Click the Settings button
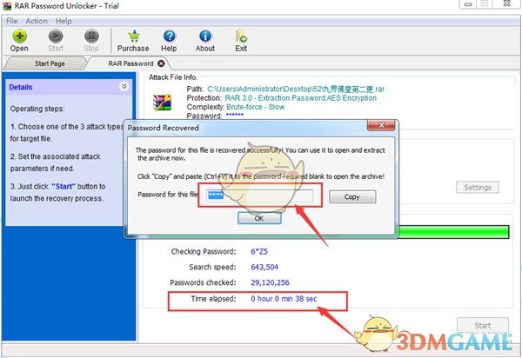This screenshot has width=522, height=358. (478, 188)
